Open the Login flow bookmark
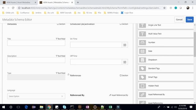Image resolution: width=196 pixels, height=110 pixels. click(x=127, y=13)
